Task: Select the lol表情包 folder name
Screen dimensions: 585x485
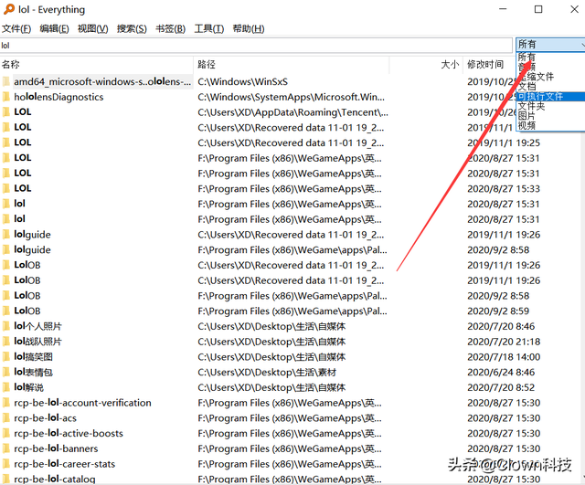Action: [33, 372]
